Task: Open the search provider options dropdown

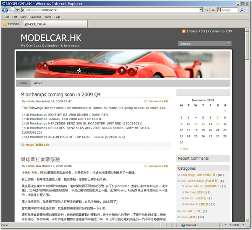Action: click(x=246, y=10)
